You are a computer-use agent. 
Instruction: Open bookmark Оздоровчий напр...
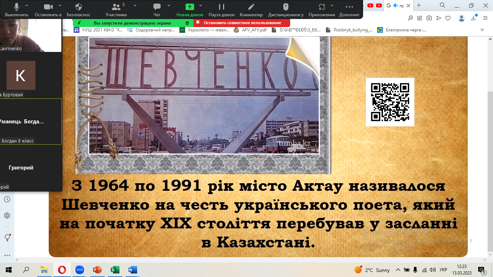(151, 30)
